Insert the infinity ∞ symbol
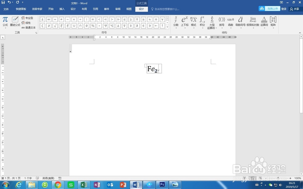The width and height of the screenshot is (303, 189). point(49,19)
